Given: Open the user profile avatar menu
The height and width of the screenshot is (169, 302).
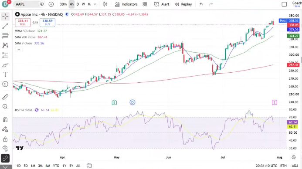Looking at the screenshot, I should click(x=5, y=4).
